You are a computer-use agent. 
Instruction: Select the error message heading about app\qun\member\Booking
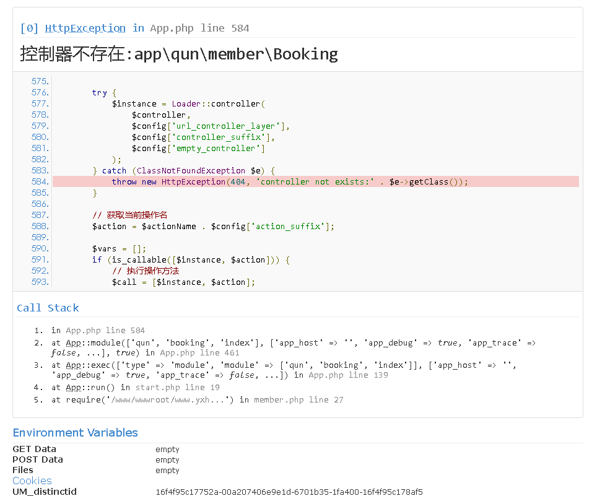[x=179, y=54]
